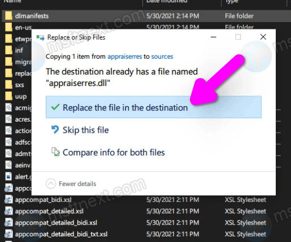
Task: Click the appcompat_detailed_bidi.xsl stylesheet icon
Action: [x=8, y=223]
